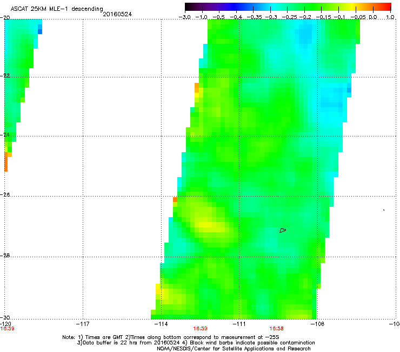Click the "-108" longitude axis label

pyautogui.click(x=317, y=324)
